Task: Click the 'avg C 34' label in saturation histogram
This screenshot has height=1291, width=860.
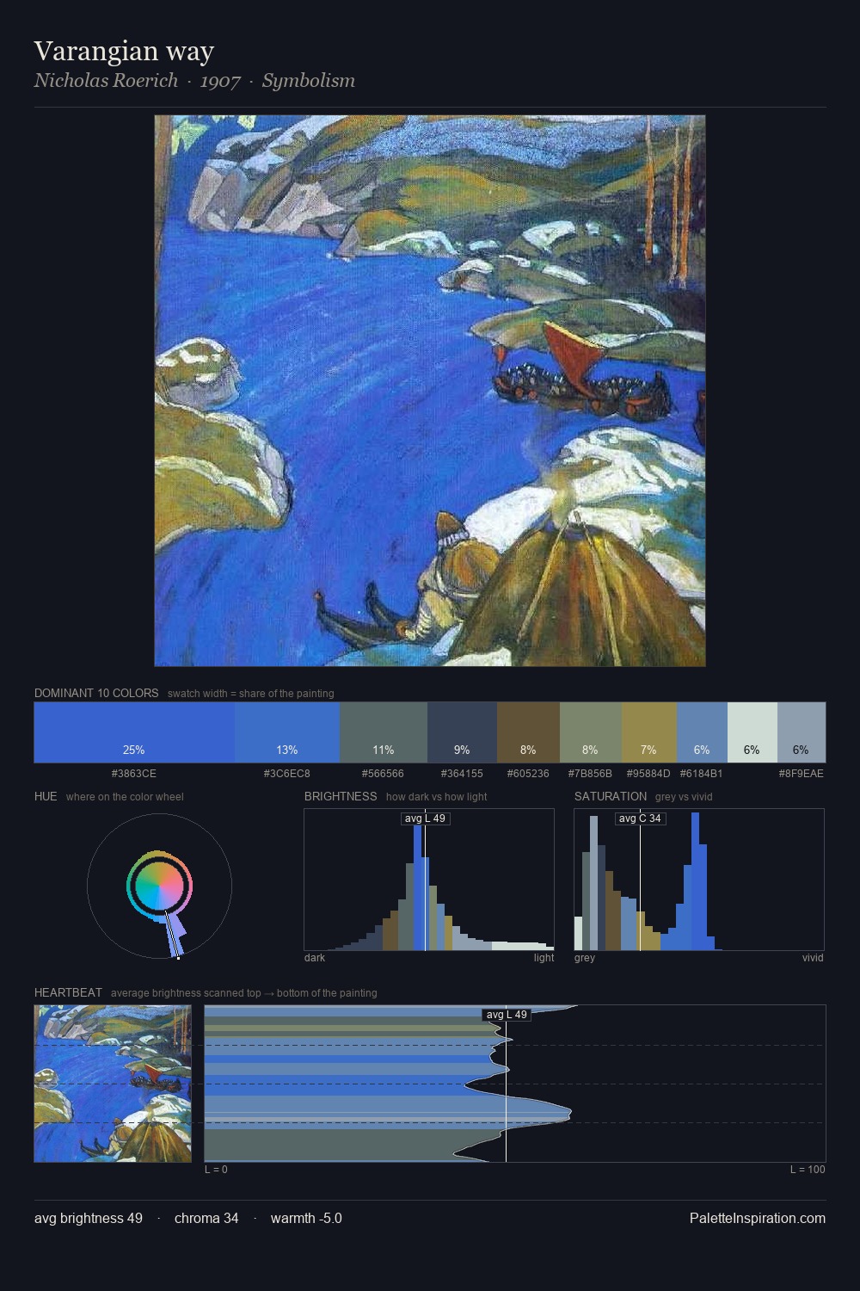Action: tap(640, 818)
